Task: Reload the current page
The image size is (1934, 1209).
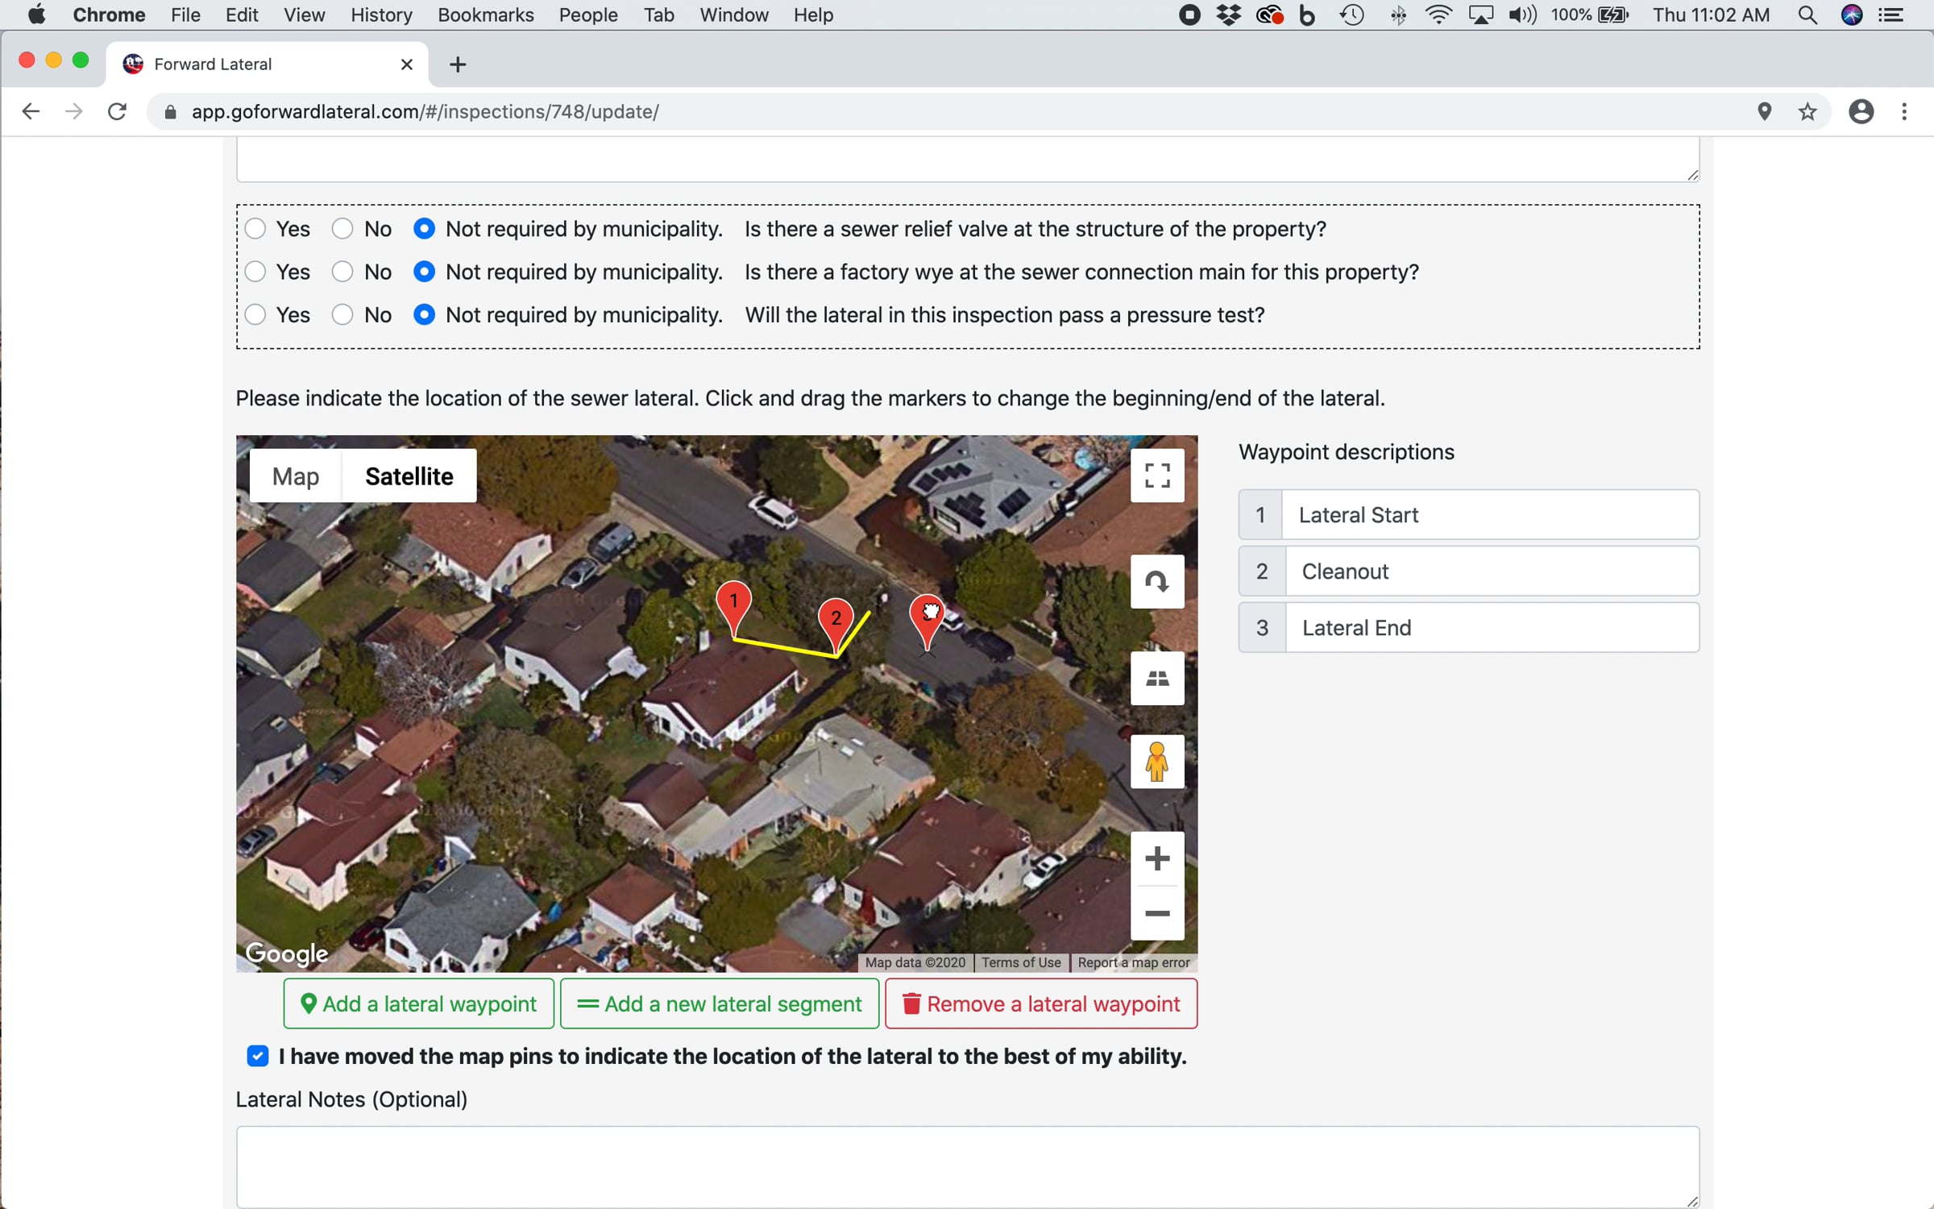Action: pos(117,111)
